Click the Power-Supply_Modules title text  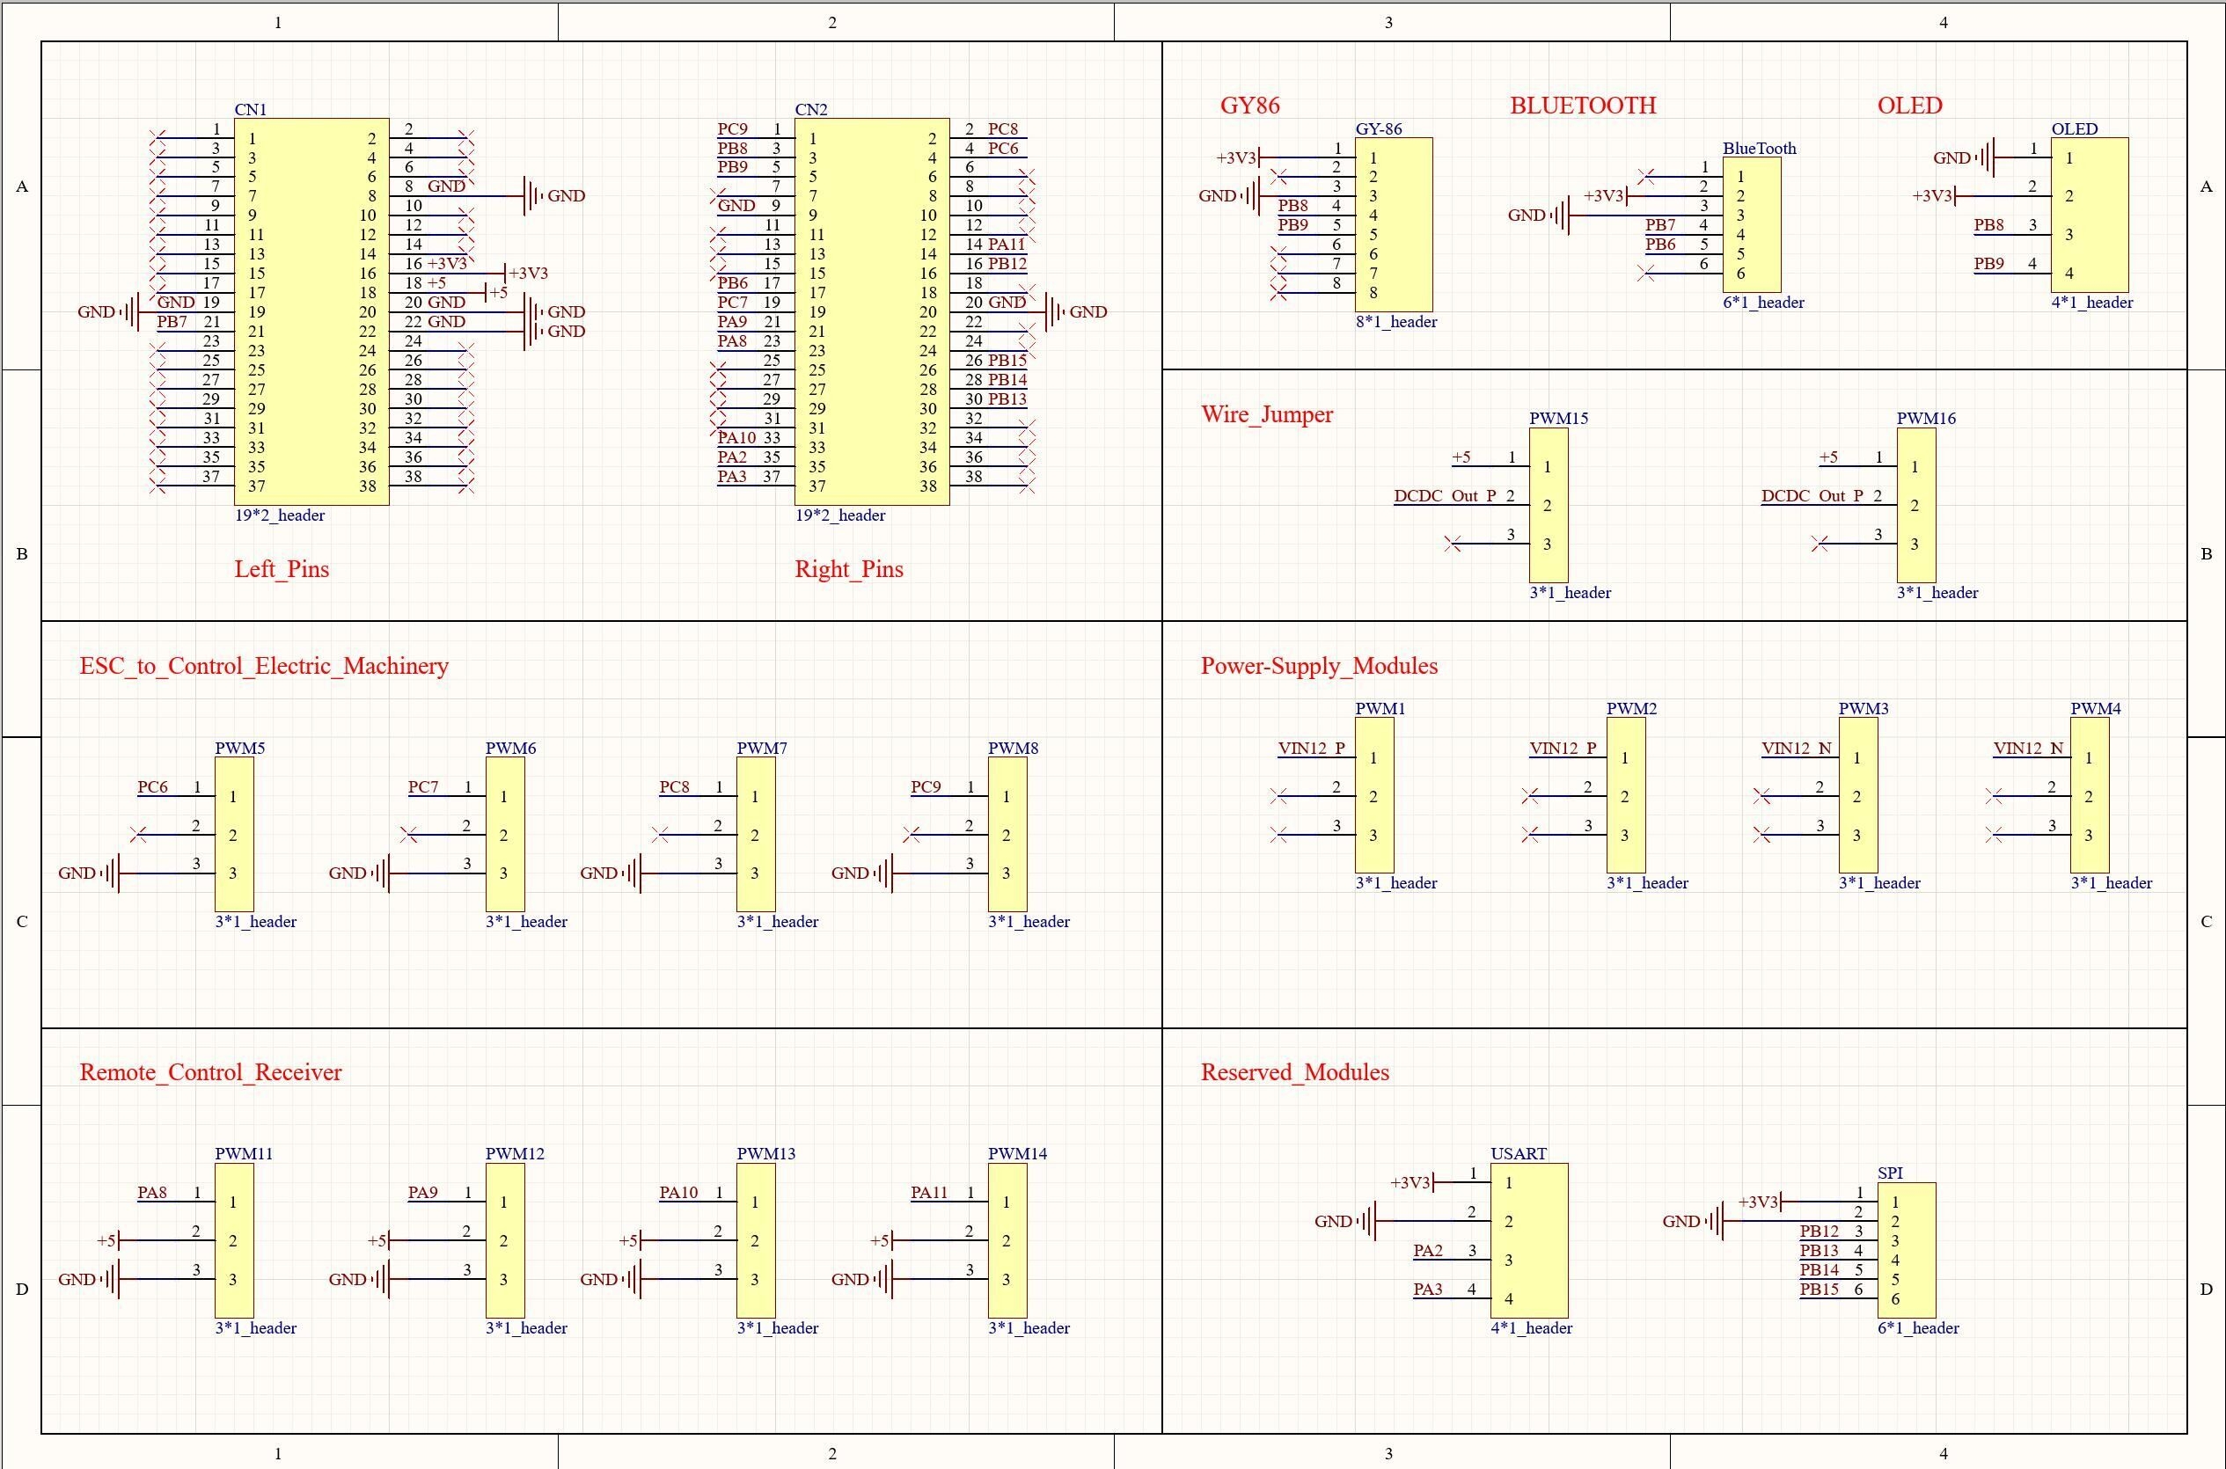click(x=1319, y=666)
